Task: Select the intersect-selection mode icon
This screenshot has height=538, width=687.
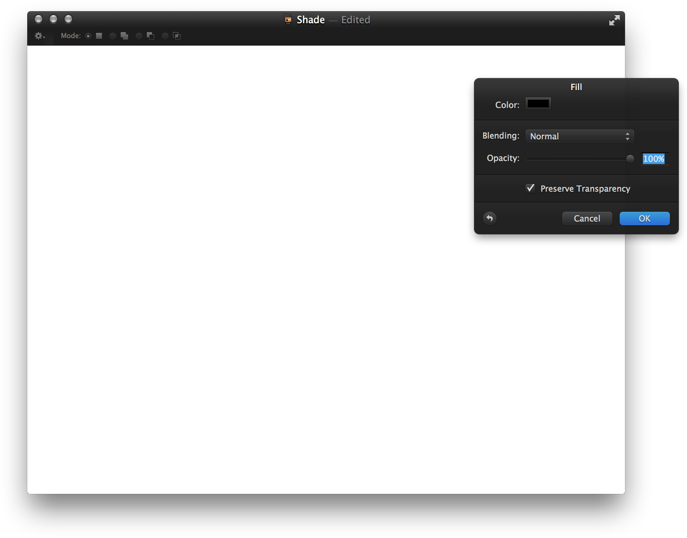Action: click(x=176, y=36)
